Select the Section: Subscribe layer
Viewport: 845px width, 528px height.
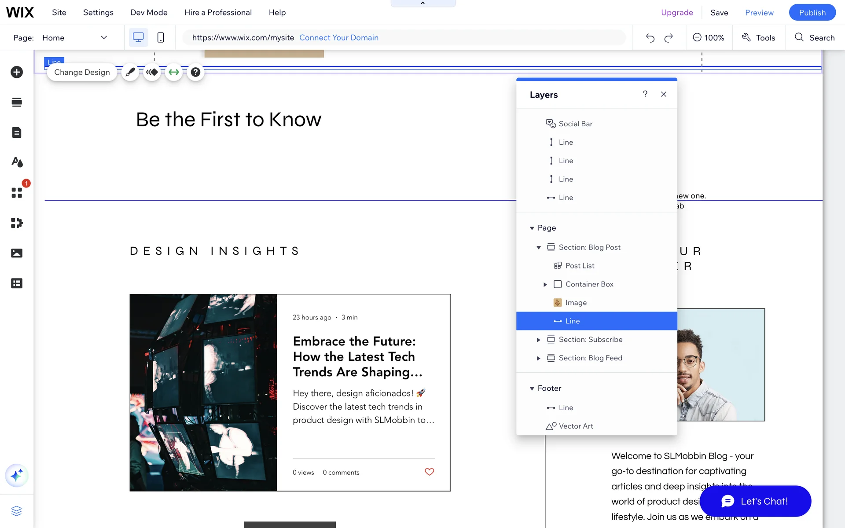590,340
